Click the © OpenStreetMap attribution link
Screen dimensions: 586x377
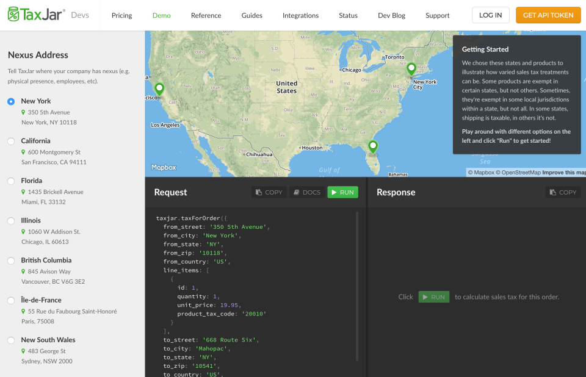pos(518,173)
